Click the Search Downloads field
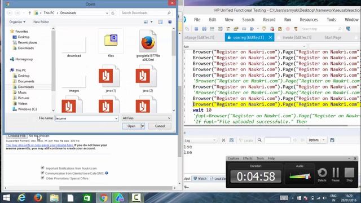Screen dimensions: 361x203 click(x=146, y=13)
